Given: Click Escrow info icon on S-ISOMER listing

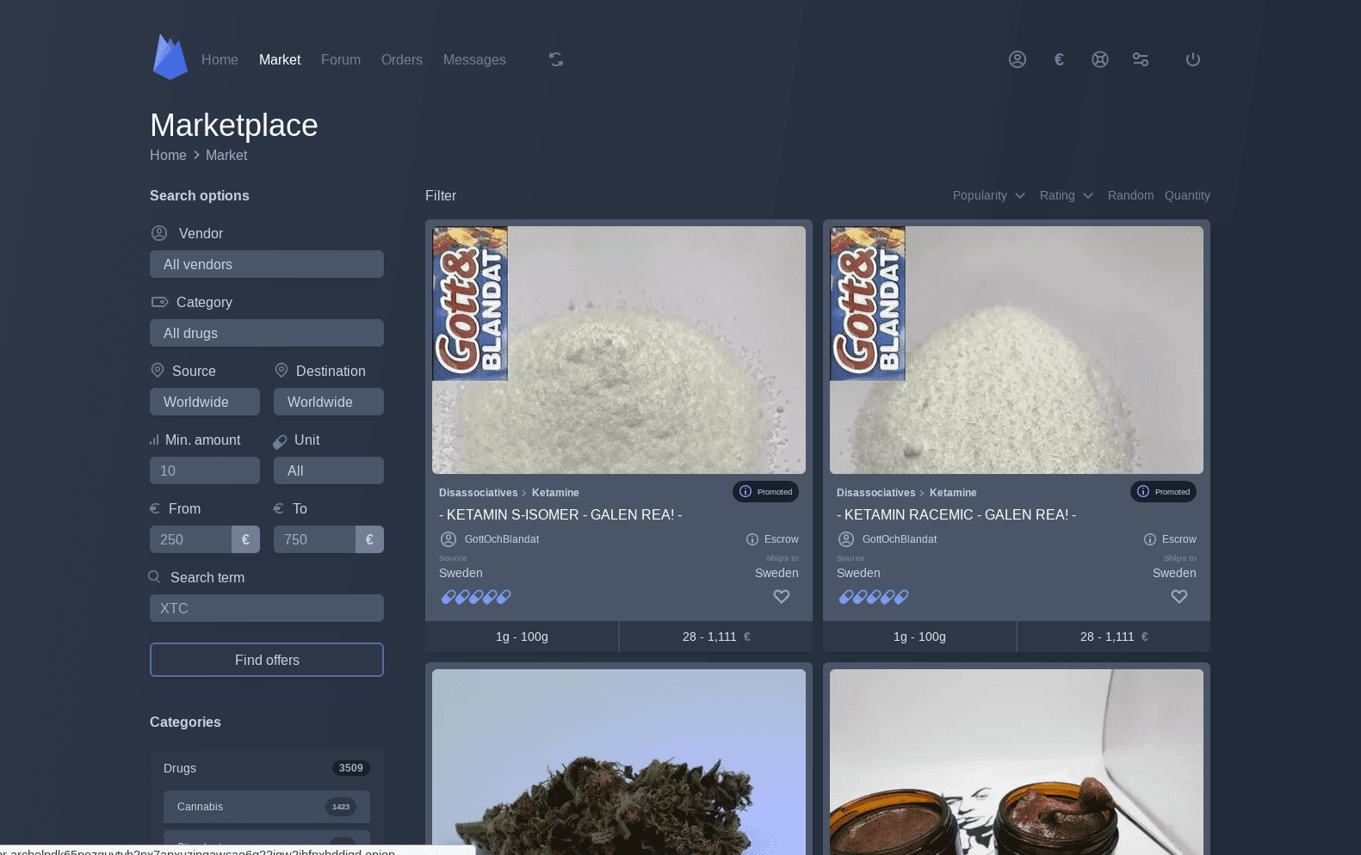Looking at the screenshot, I should point(752,539).
